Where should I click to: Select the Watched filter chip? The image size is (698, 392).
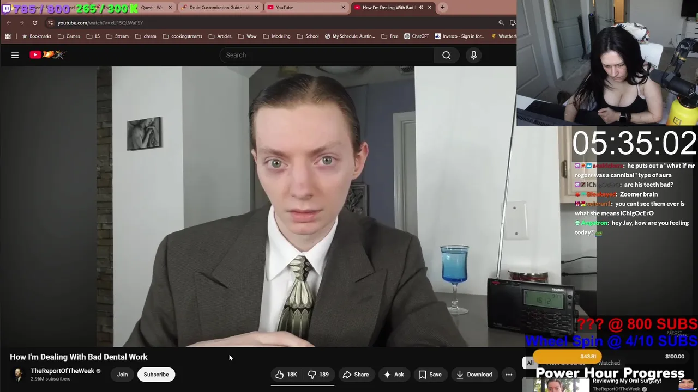(609, 363)
